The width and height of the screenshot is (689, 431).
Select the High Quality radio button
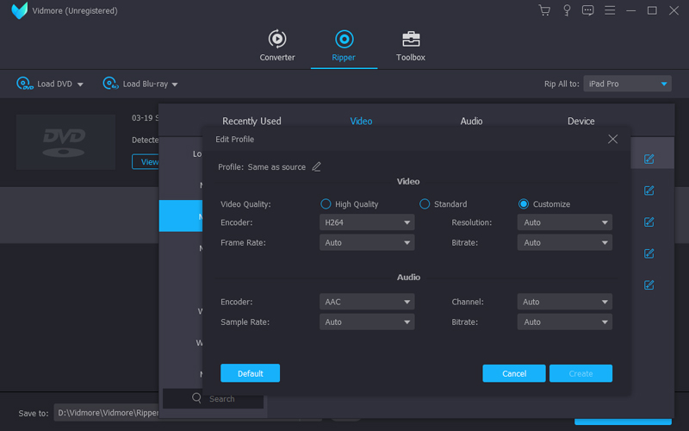[x=326, y=204]
